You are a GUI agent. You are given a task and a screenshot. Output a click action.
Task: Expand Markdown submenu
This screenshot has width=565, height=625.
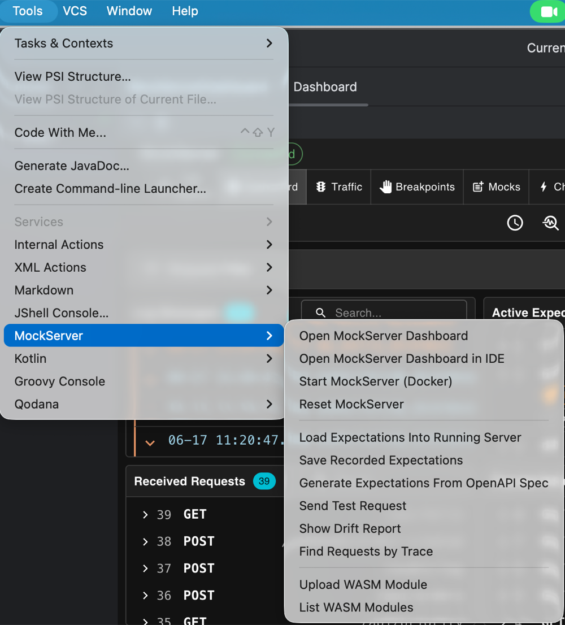click(x=144, y=290)
